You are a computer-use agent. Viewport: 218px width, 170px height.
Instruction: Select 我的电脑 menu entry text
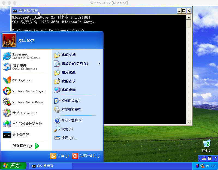point(69,90)
